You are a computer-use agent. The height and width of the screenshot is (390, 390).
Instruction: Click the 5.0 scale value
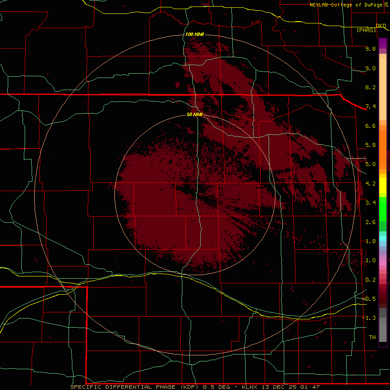click(x=370, y=164)
